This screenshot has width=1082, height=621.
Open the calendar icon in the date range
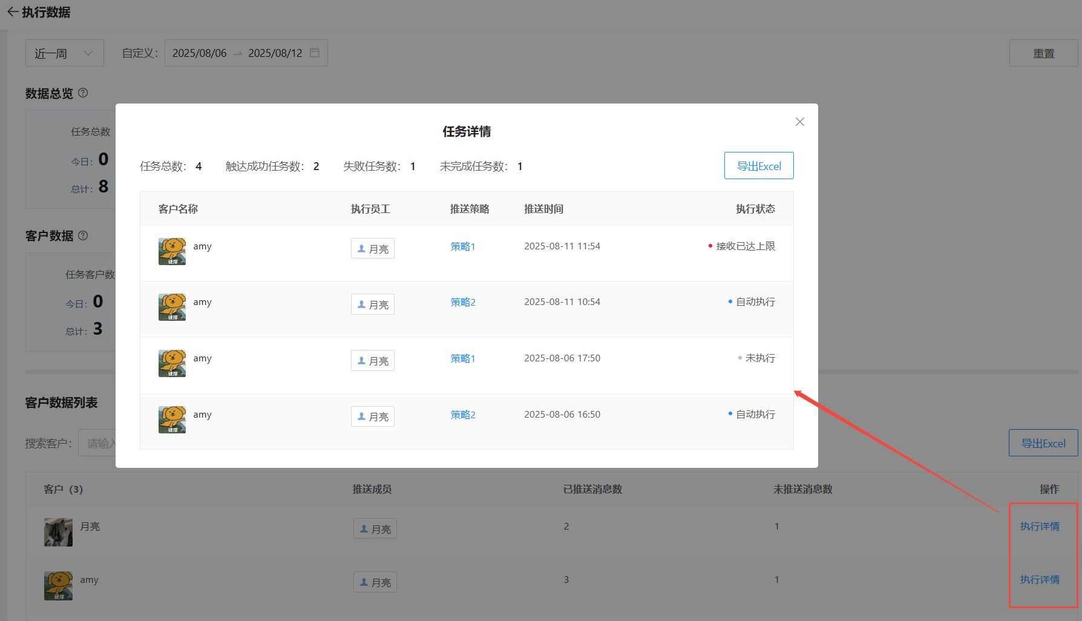pyautogui.click(x=315, y=53)
